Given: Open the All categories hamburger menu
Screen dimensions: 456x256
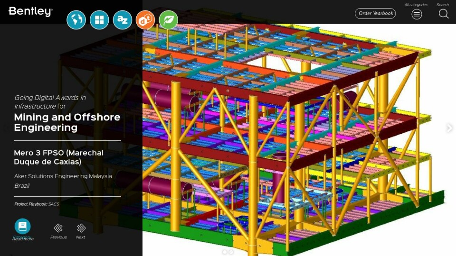Looking at the screenshot, I should tap(417, 14).
